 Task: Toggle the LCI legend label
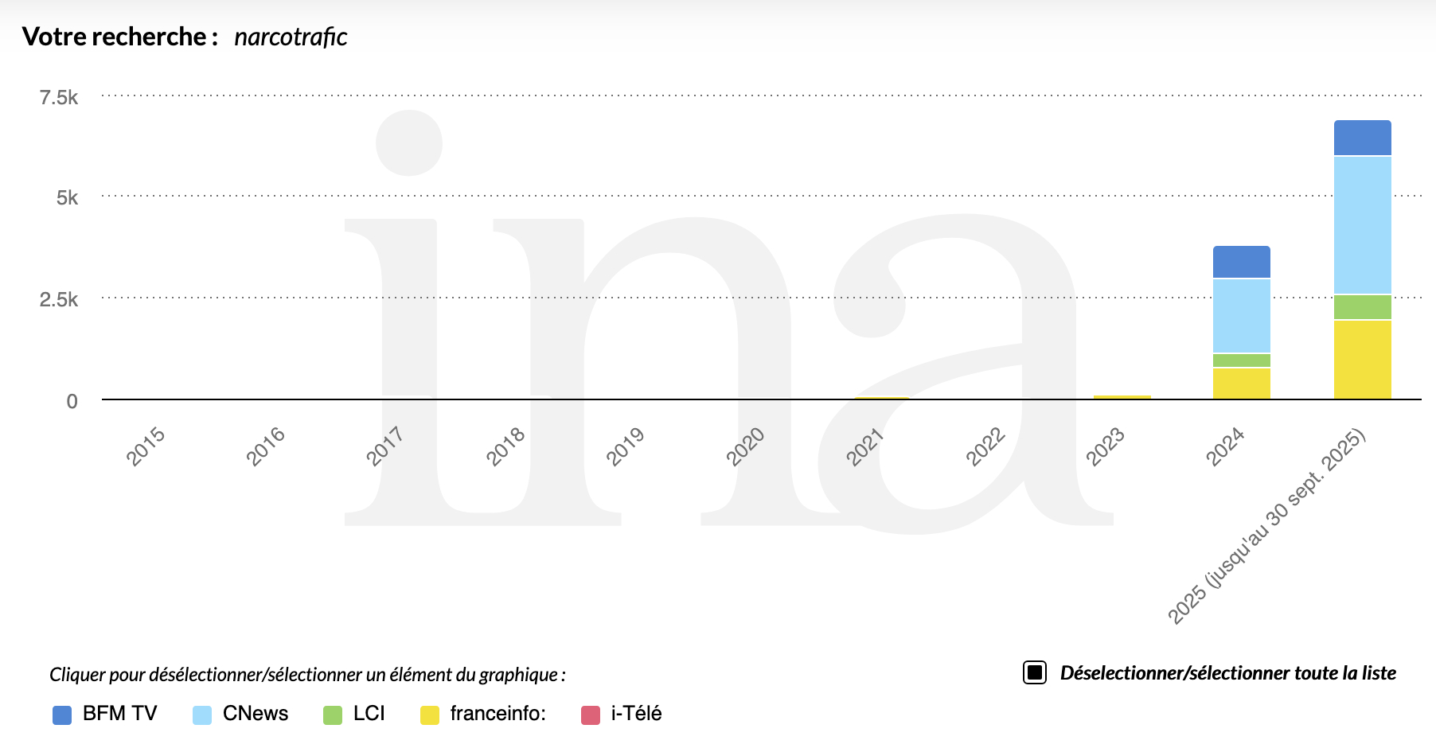[x=369, y=714]
